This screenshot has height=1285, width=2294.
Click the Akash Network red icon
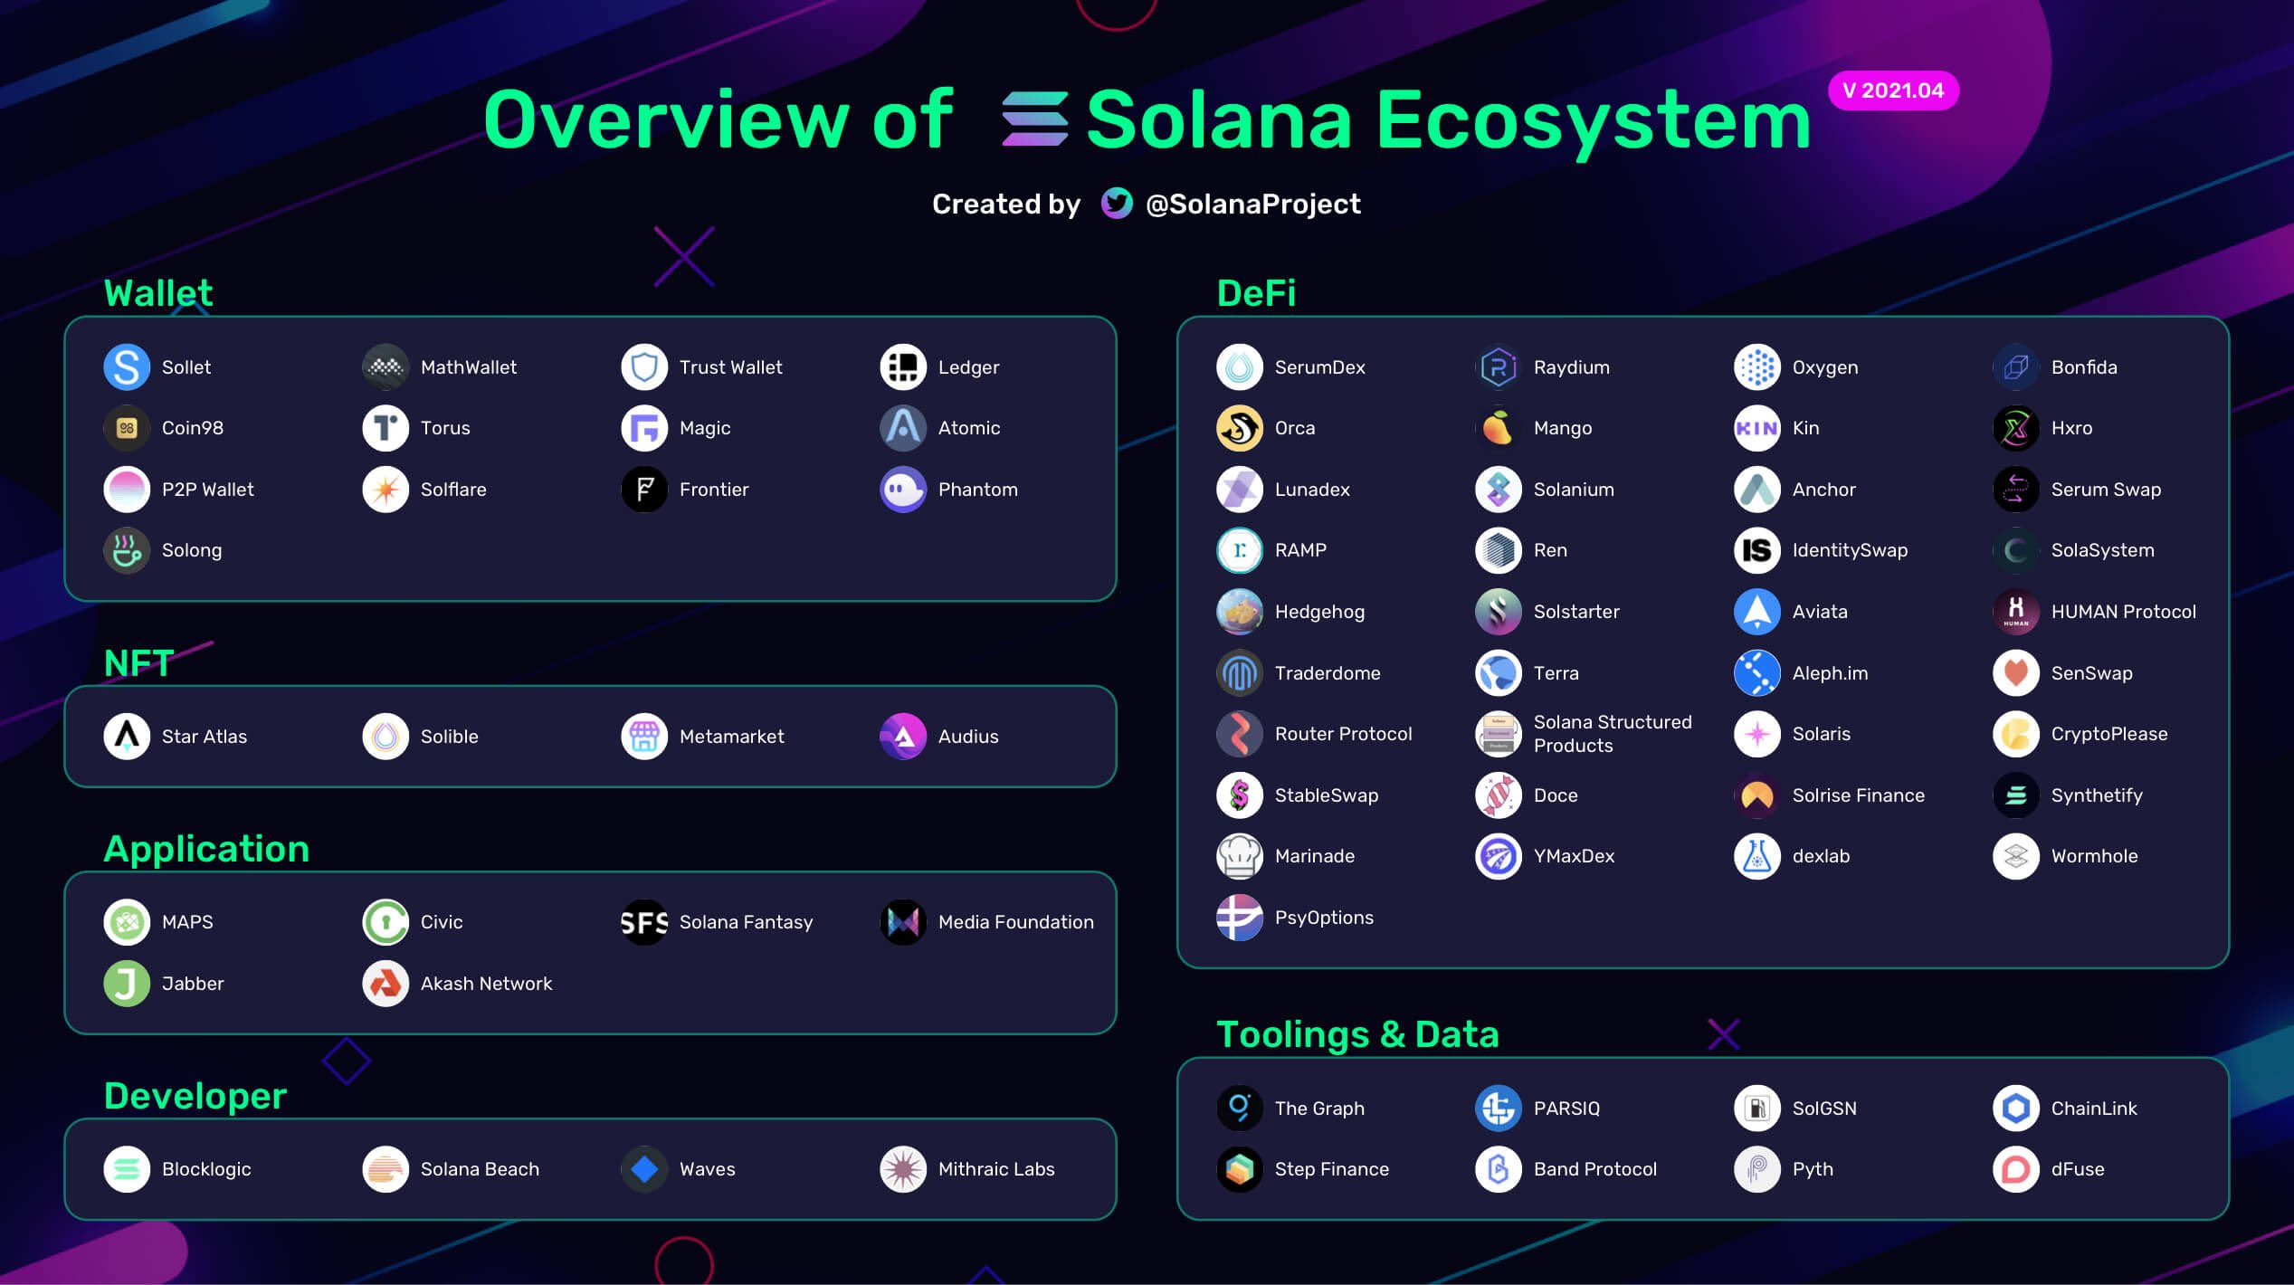point(386,984)
